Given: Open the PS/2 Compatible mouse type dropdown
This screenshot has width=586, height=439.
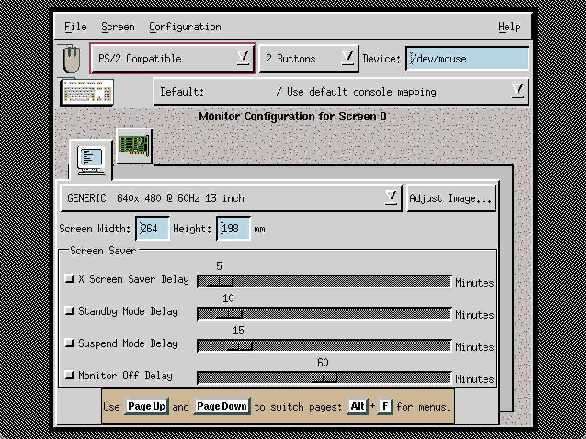Looking at the screenshot, I should pyautogui.click(x=173, y=58).
